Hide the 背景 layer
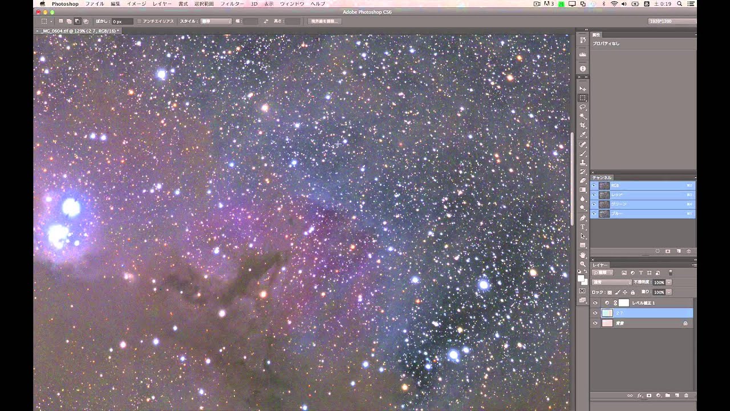730x411 pixels. click(x=595, y=323)
